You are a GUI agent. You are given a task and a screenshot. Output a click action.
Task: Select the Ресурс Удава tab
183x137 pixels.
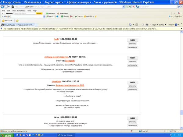17,25
